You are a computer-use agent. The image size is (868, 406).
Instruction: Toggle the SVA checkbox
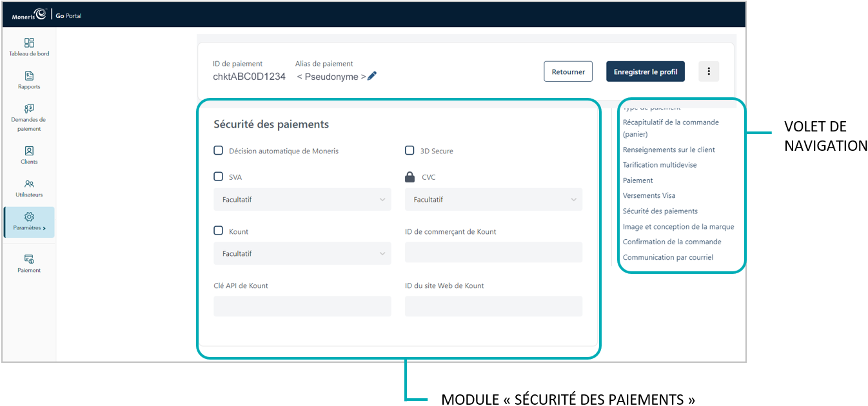click(219, 177)
